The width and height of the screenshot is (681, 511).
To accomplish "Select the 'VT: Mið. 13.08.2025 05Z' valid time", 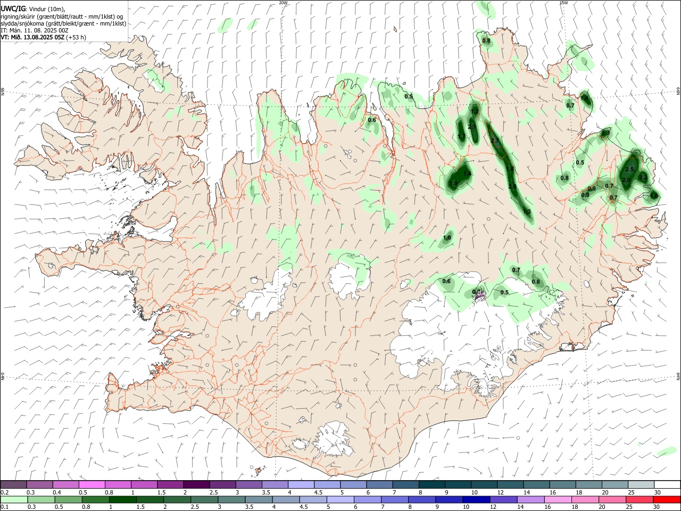I will tap(32, 37).
